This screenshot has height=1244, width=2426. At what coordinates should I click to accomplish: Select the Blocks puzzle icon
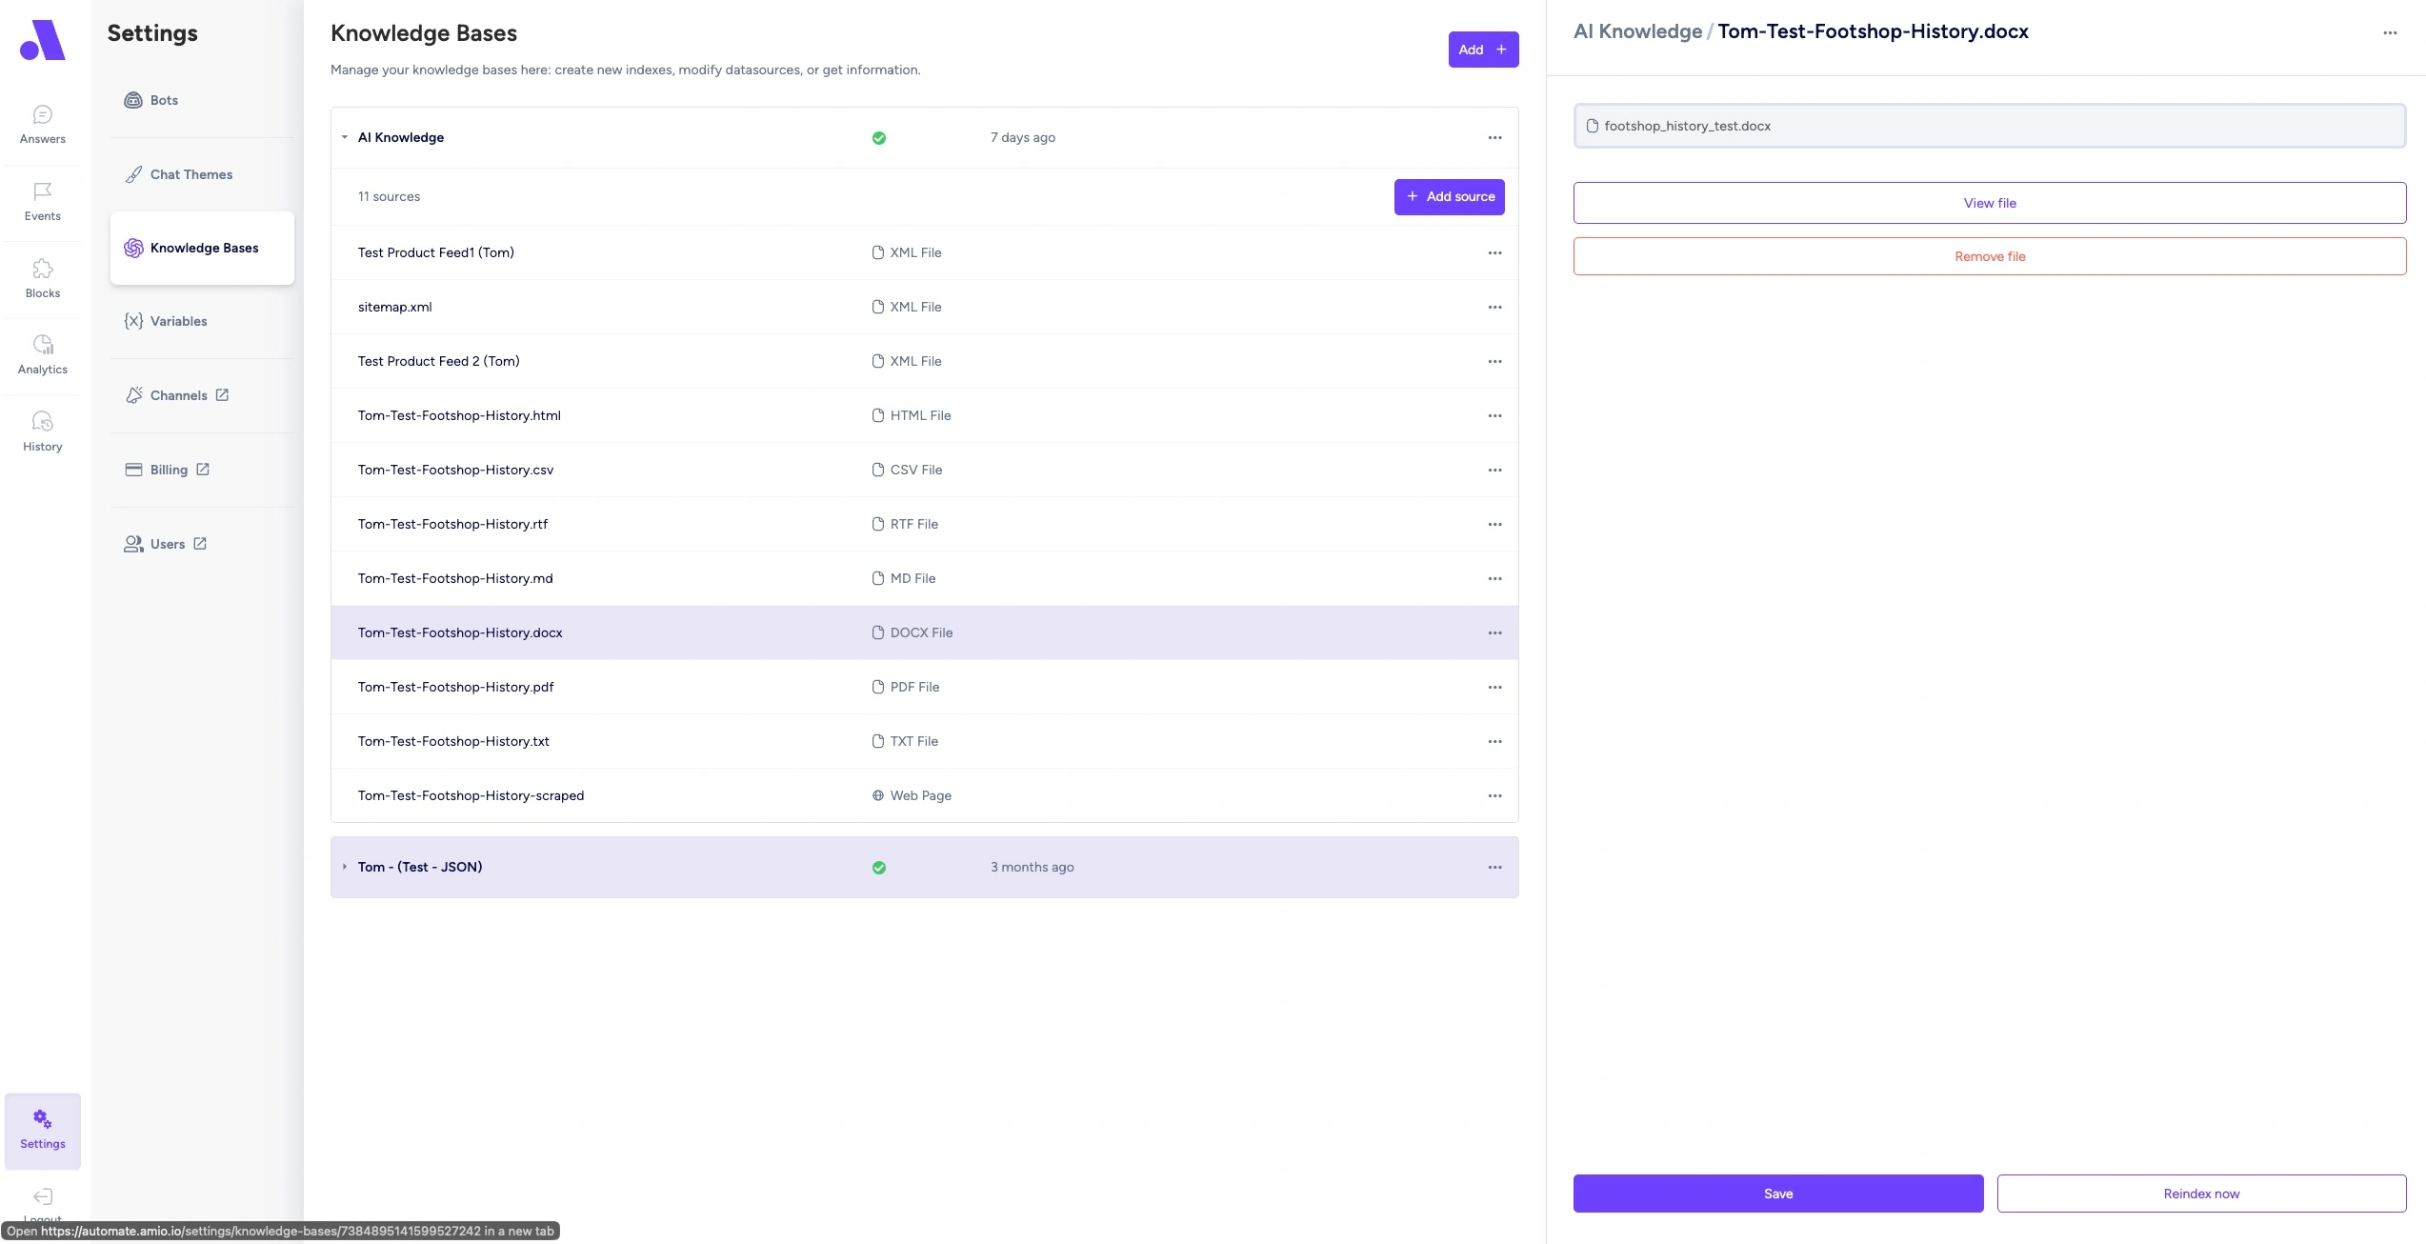(x=42, y=277)
